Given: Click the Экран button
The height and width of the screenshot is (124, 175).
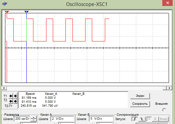Looking at the screenshot, I should [140, 96].
